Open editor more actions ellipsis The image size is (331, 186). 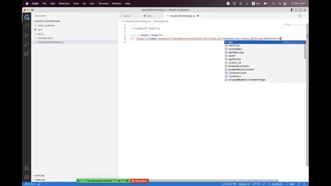(x=304, y=16)
